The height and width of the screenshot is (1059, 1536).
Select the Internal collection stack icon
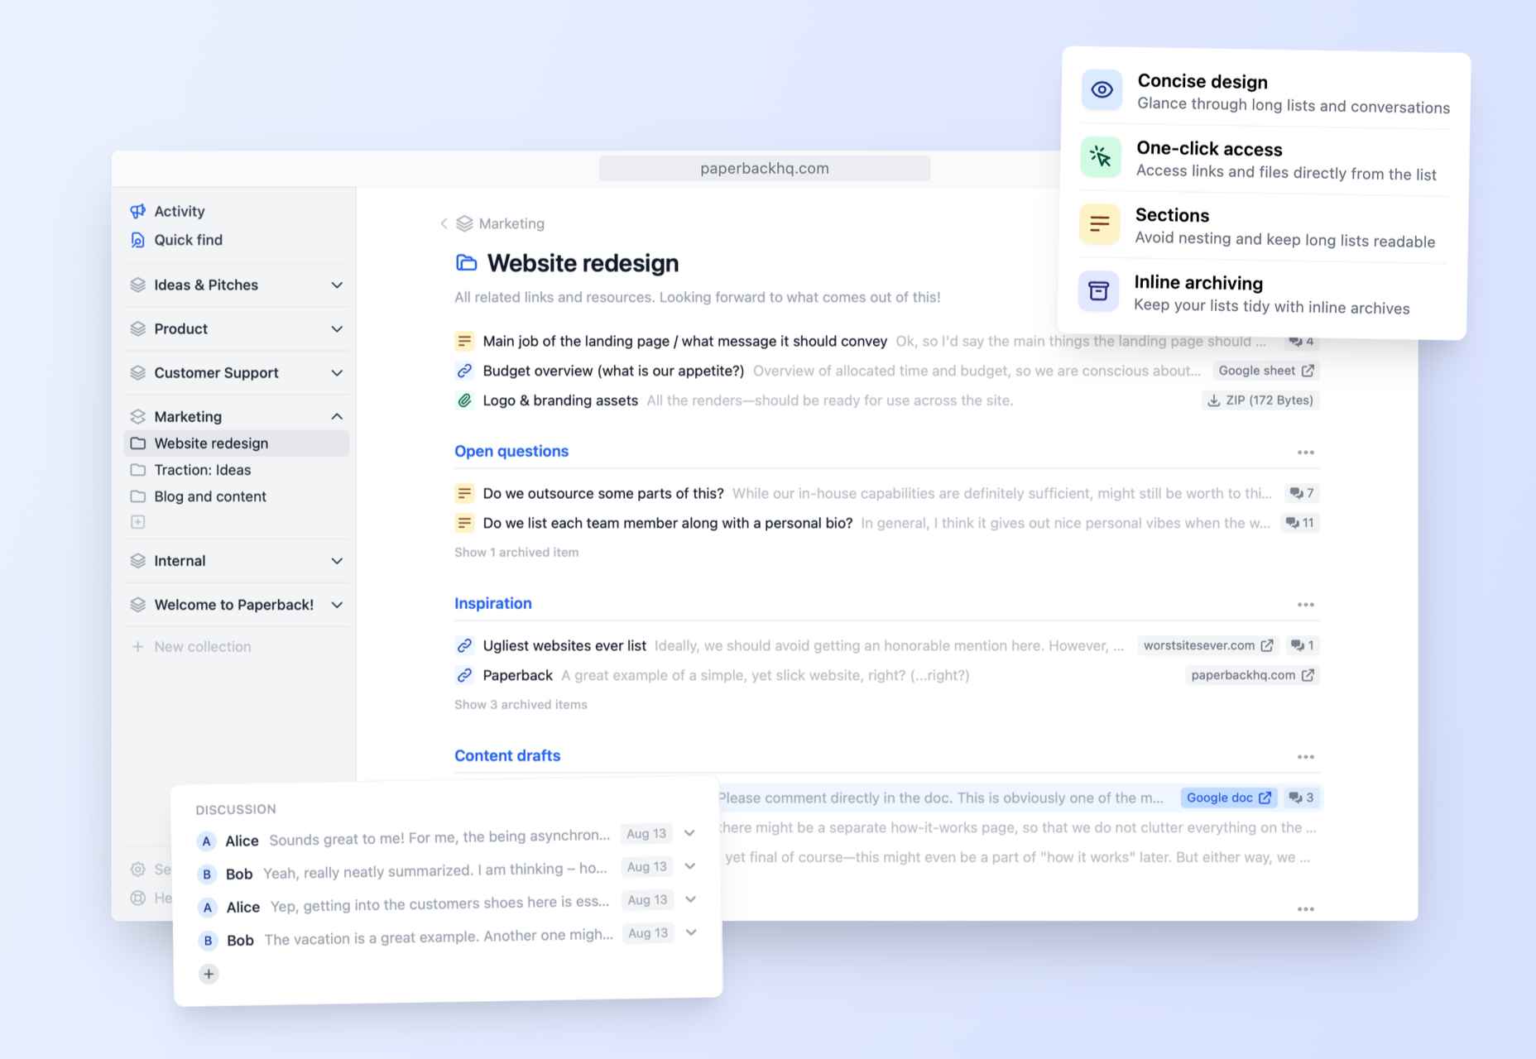[x=138, y=560]
